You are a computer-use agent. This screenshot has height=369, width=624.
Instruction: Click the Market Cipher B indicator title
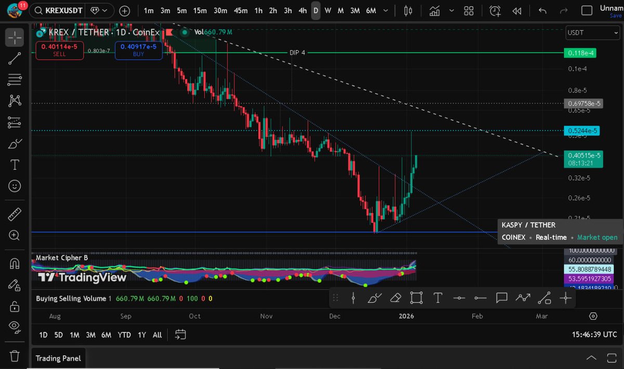tap(61, 258)
